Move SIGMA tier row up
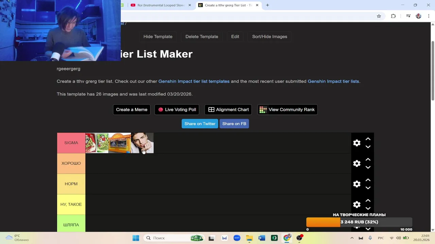This screenshot has height=244, width=435. click(x=368, y=139)
